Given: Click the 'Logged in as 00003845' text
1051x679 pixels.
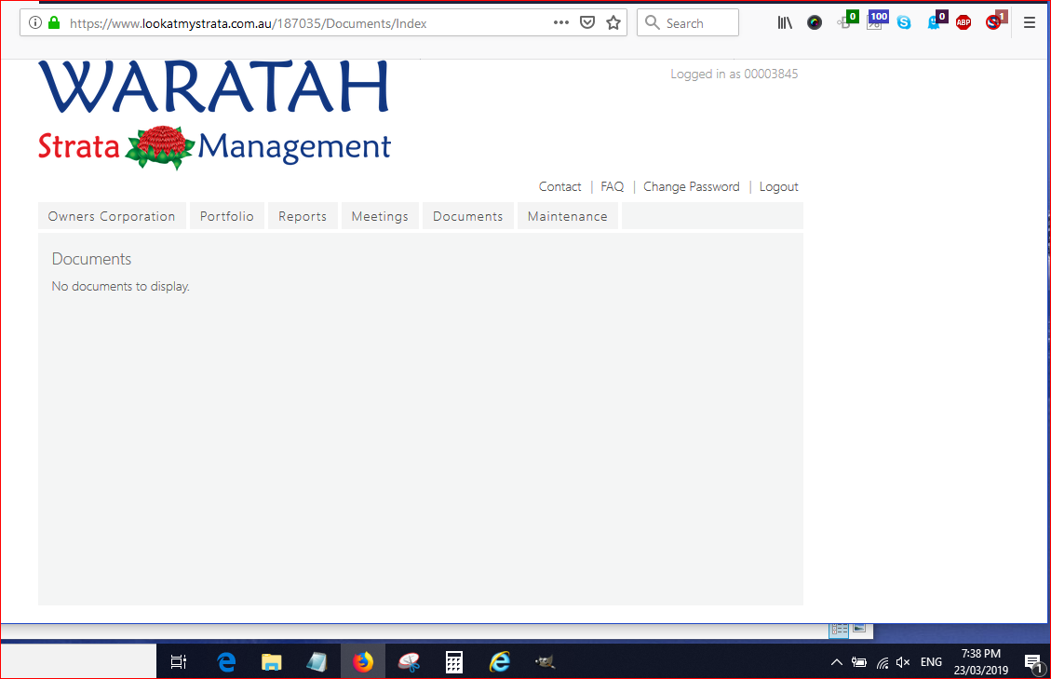Looking at the screenshot, I should [x=734, y=74].
